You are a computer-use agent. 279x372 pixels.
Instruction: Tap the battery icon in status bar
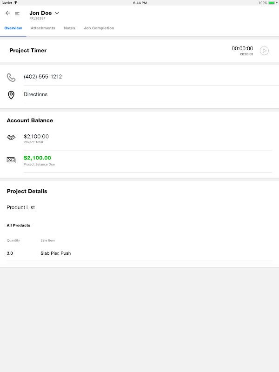(x=272, y=3)
